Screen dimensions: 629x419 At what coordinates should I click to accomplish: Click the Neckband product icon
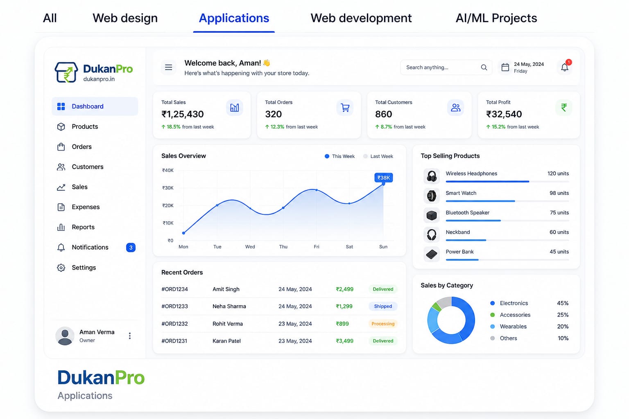coord(432,234)
